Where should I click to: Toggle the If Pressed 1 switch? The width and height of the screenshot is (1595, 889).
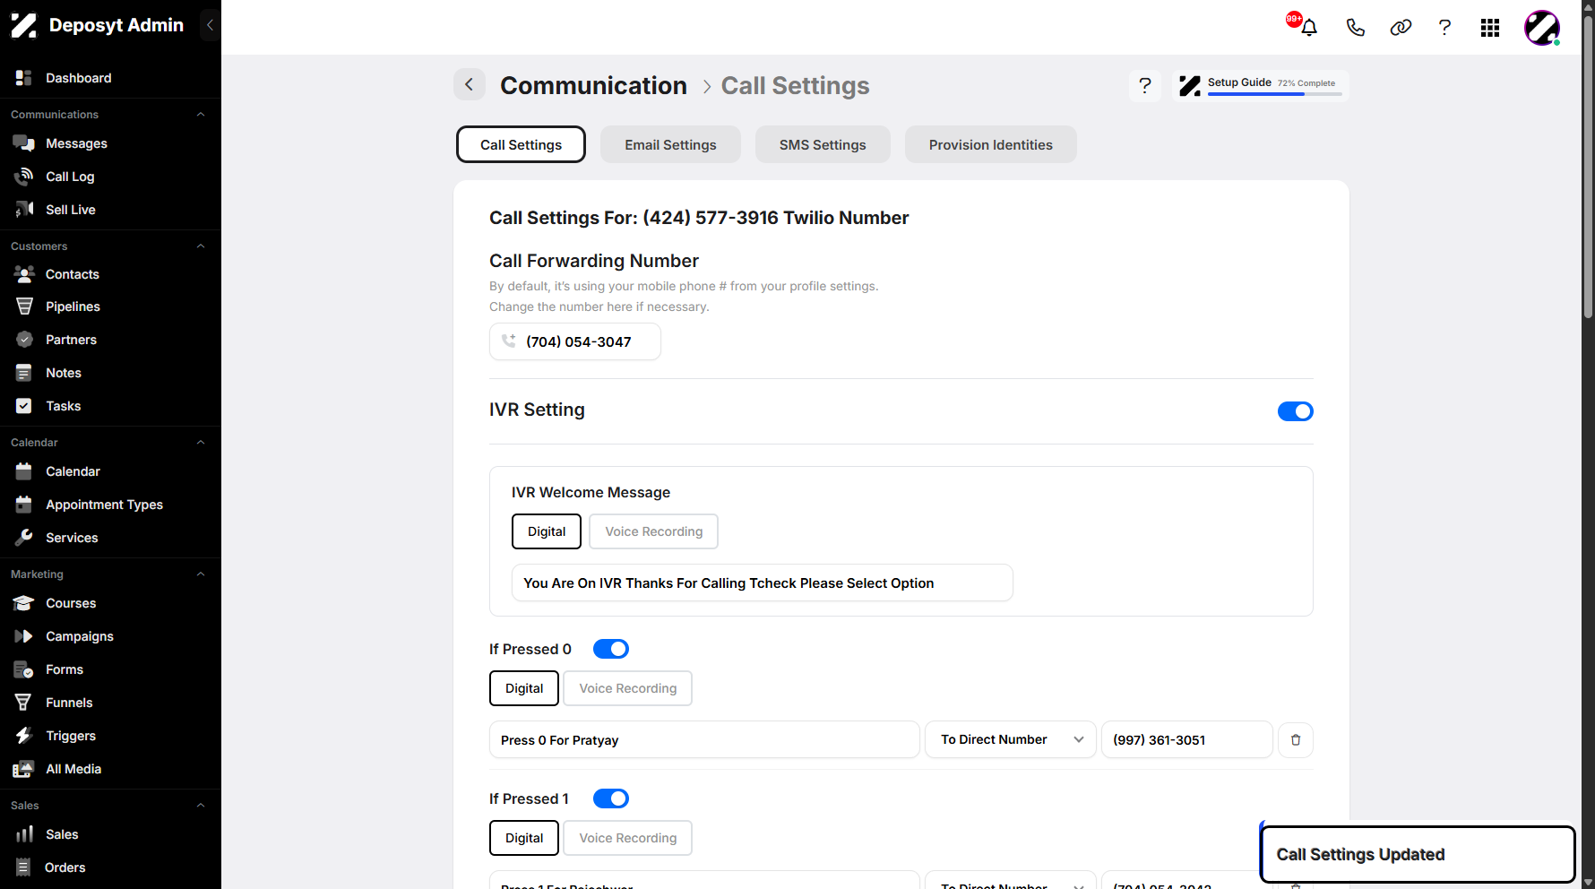click(x=611, y=798)
